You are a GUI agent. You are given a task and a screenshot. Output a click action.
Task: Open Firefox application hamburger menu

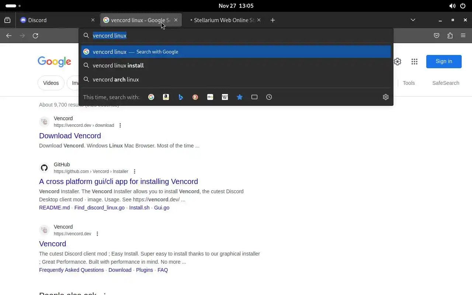point(463,36)
